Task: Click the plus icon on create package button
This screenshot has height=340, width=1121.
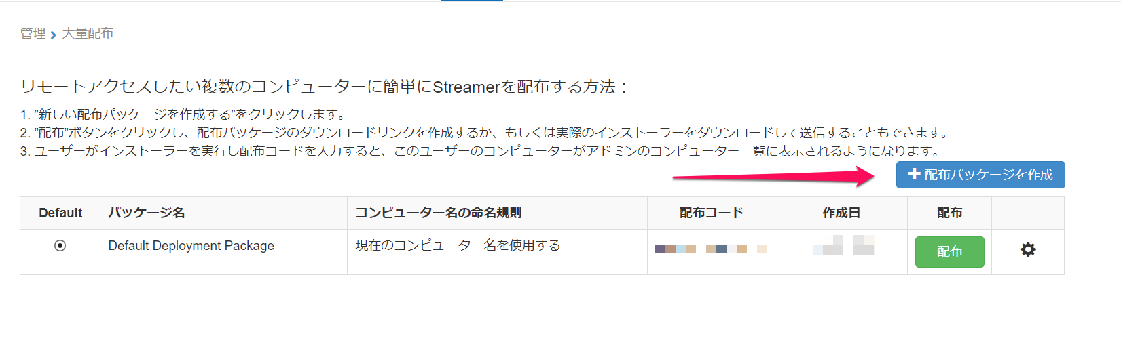Action: click(x=914, y=174)
